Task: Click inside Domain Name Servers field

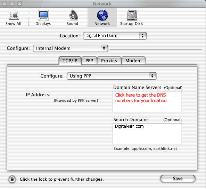Action: pos(147,101)
